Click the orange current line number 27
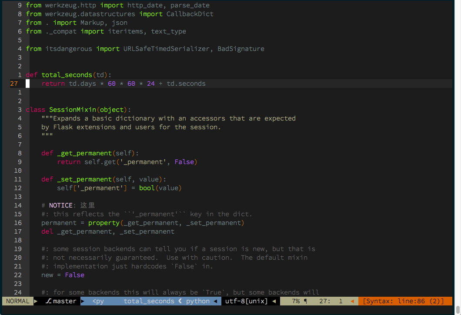This screenshot has height=315, width=461. 14,84
